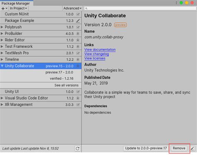This screenshot has height=155, width=197.
Task: Click the Last update Nov 8, 15:52 status
Action: pyautogui.click(x=30, y=148)
